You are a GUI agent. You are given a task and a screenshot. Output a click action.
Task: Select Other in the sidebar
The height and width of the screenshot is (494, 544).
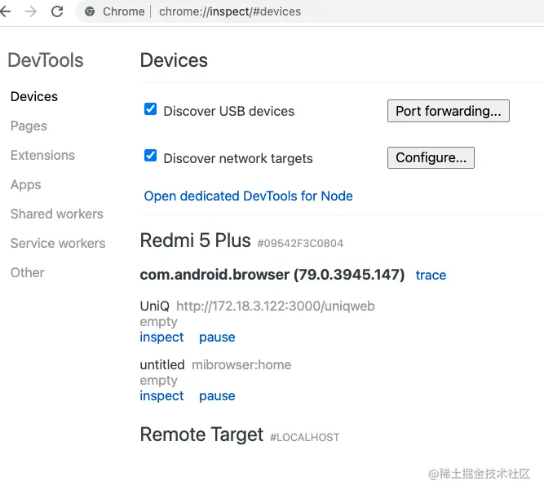click(x=27, y=272)
